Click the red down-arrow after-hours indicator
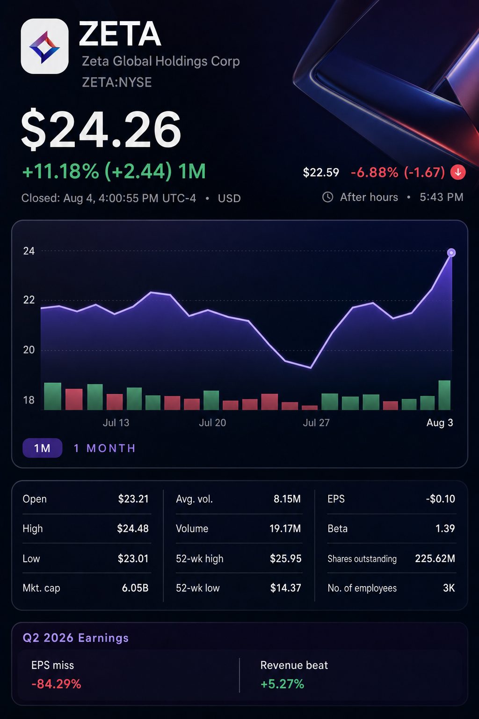The height and width of the screenshot is (719, 479). 458,172
